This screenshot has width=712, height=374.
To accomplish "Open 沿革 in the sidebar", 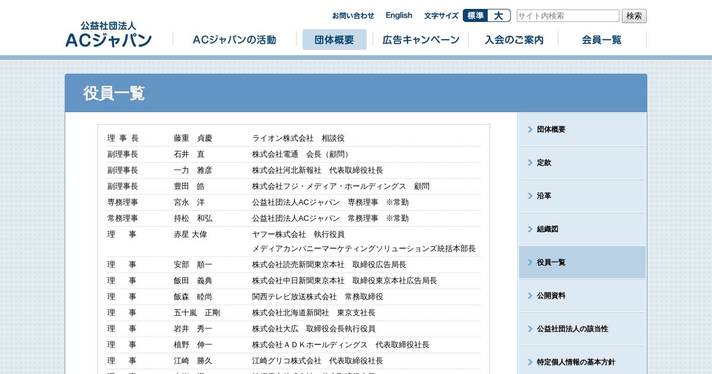I will tap(582, 196).
